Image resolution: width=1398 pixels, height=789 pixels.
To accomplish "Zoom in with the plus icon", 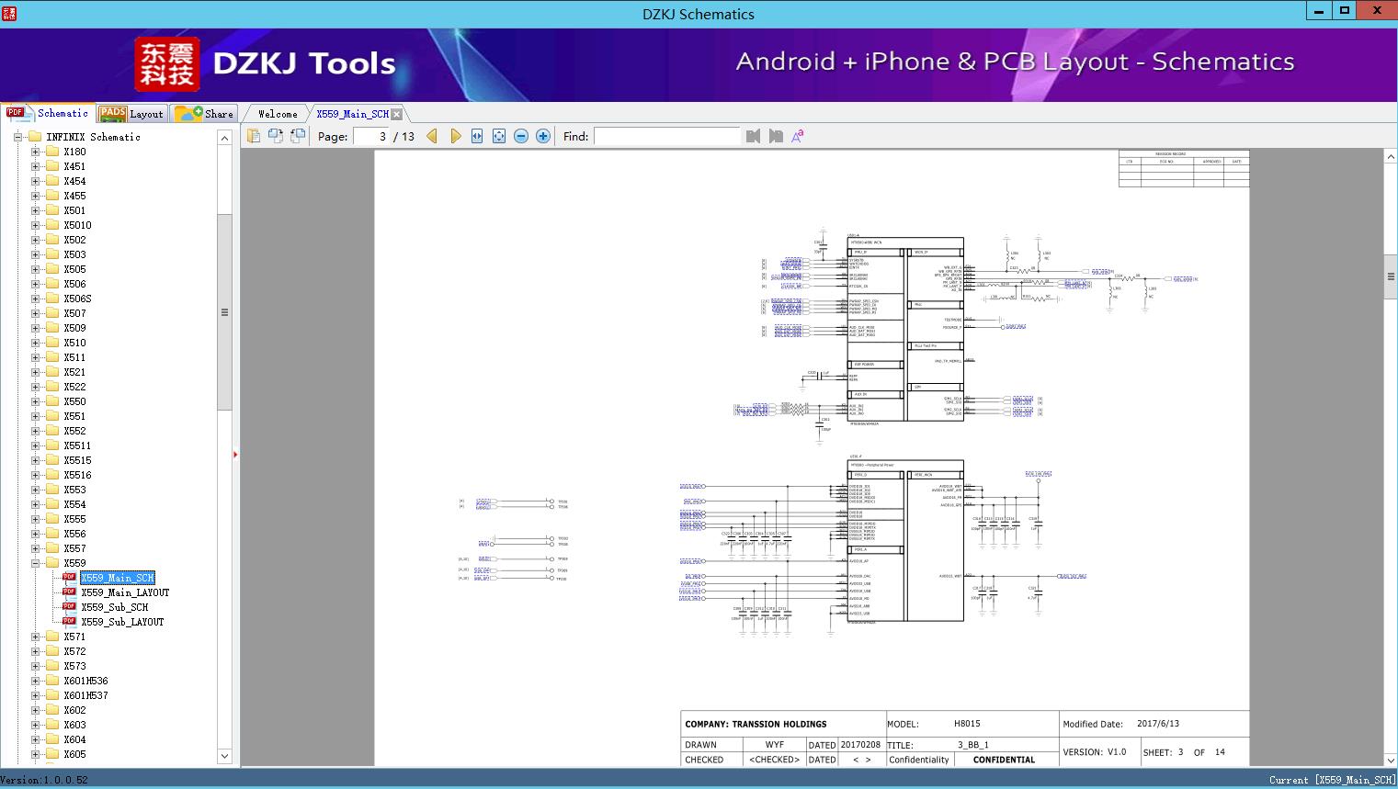I will (x=543, y=136).
